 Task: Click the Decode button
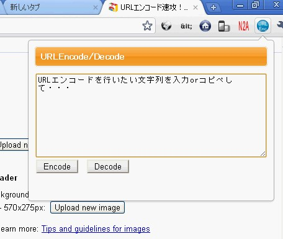(x=108, y=166)
